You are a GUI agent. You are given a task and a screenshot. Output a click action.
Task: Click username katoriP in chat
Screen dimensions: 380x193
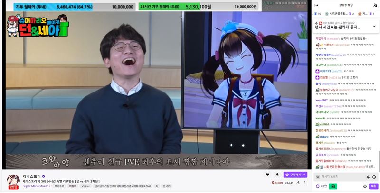(320, 118)
